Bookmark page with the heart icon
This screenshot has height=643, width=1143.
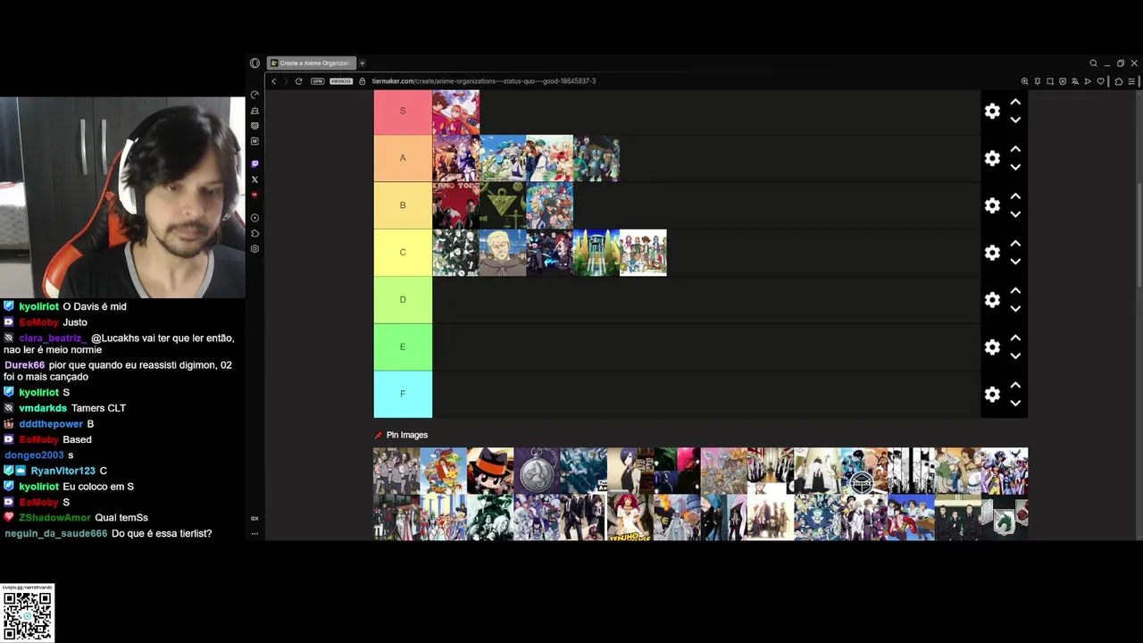pyautogui.click(x=1100, y=81)
